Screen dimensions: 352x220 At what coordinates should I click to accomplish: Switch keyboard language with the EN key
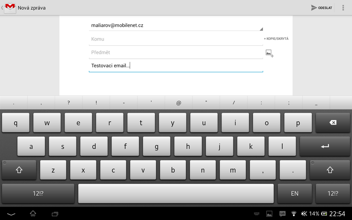[294, 193]
